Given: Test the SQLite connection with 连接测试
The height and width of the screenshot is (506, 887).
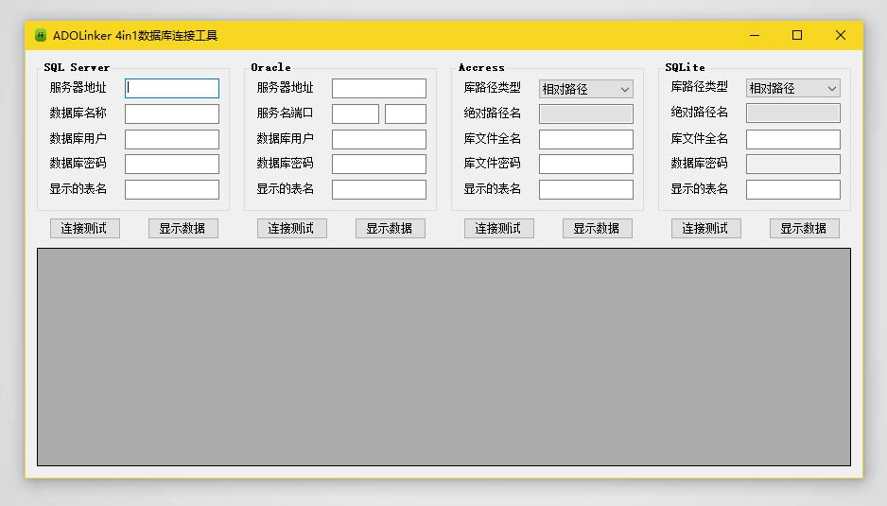Looking at the screenshot, I should pos(706,229).
